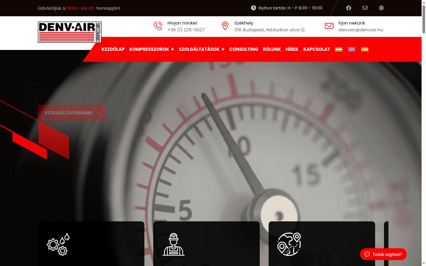Click the scrollbar down arrow
The height and width of the screenshot is (266, 426).
click(424, 263)
